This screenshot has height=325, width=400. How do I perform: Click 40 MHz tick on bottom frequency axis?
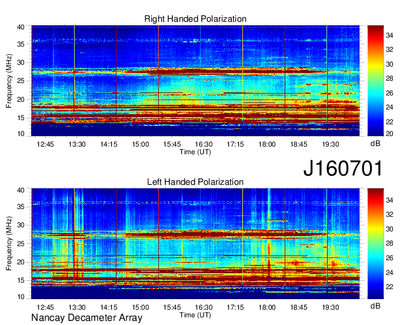(21, 190)
